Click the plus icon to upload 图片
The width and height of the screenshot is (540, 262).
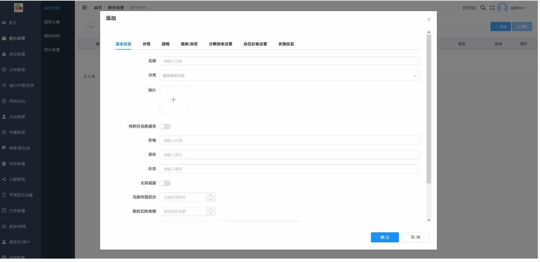pos(173,99)
